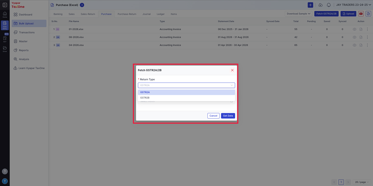The image size is (373, 186).
Task: Open the three-dot menu for 01-2026.xlsx
Action: (x=367, y=29)
